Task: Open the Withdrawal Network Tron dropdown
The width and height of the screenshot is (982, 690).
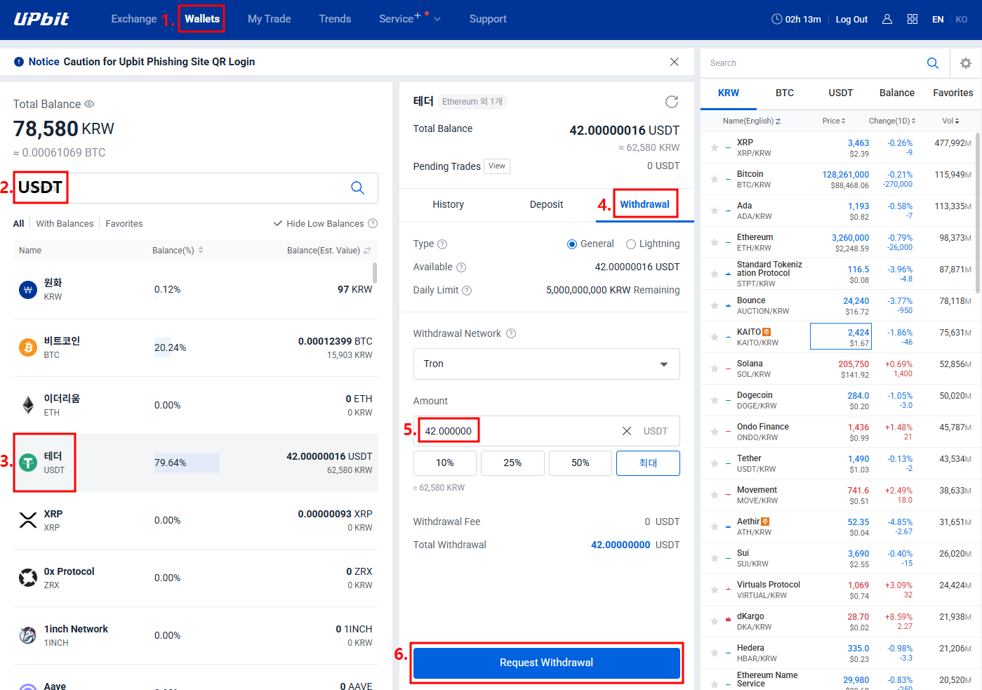Action: pos(546,364)
